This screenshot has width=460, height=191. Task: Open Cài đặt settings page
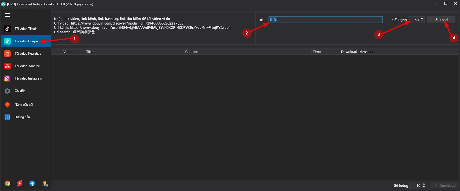(26, 91)
